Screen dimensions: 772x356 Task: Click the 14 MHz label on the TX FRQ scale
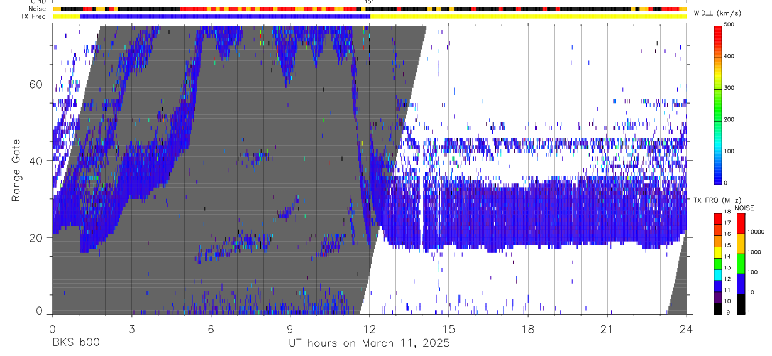pos(727,257)
